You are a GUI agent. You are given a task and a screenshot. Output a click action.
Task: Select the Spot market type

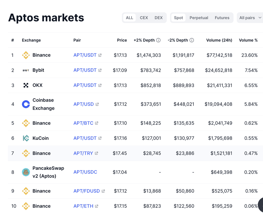click(178, 18)
